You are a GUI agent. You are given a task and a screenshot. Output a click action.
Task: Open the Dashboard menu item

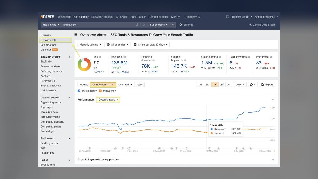64,17
